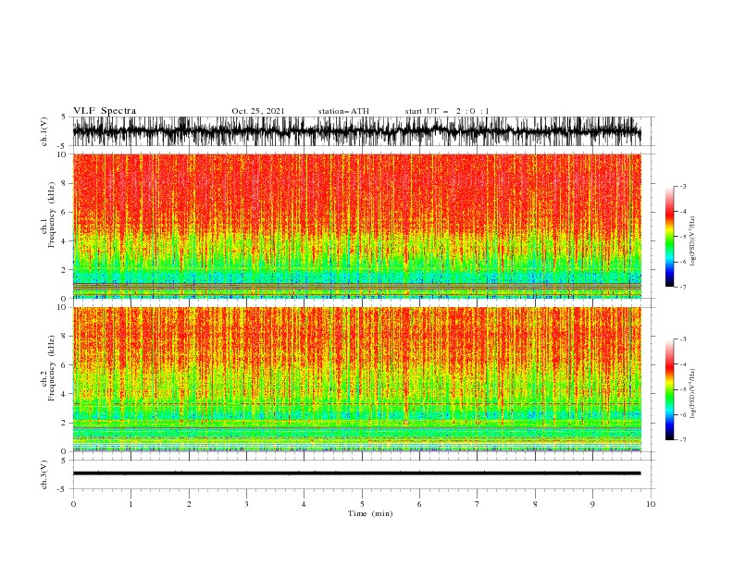Image resolution: width=733 pixels, height=566 pixels.
Task: Click the "5" tick on the ch.1(V) axis
Action: coord(65,117)
